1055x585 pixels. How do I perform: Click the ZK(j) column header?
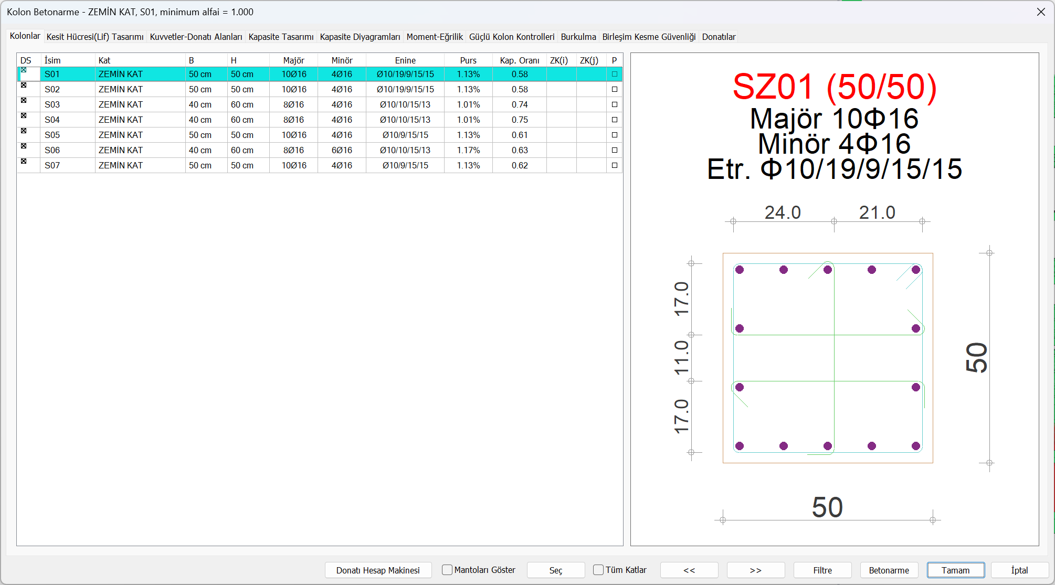[591, 60]
